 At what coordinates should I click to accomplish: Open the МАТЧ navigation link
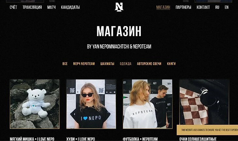(x=52, y=7)
